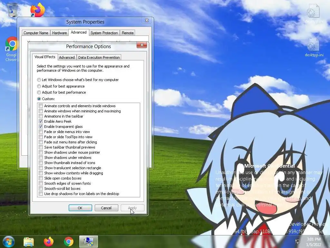Click the Apply button

click(132, 208)
